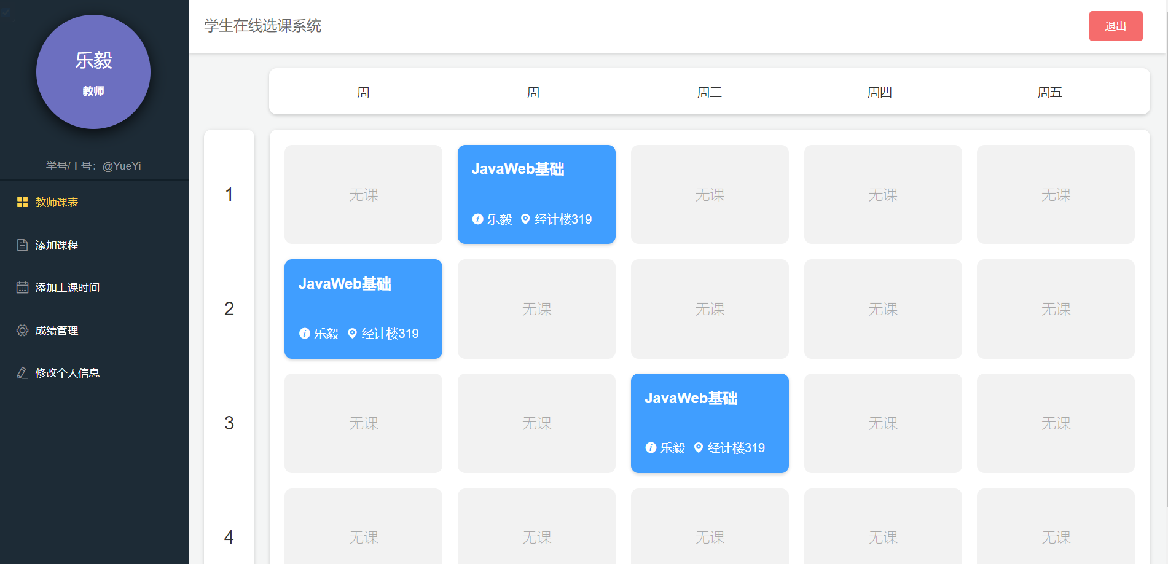Click the location pin in Tuesday period 1 card

tap(525, 219)
